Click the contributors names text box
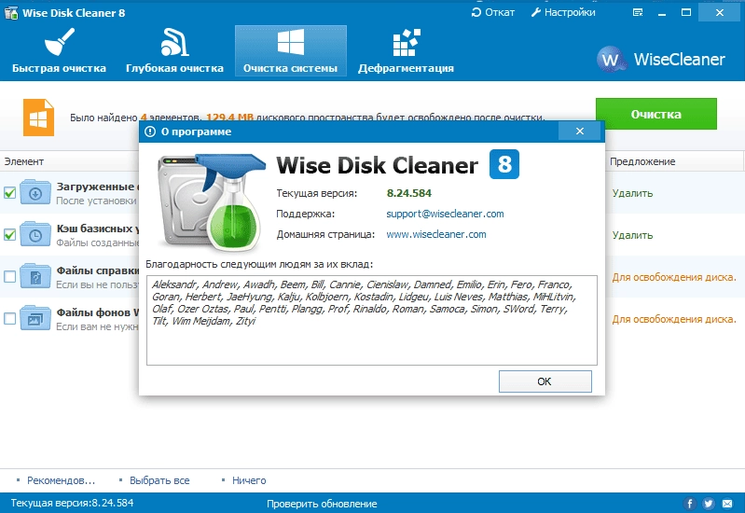Image resolution: width=745 pixels, height=513 pixels. point(371,320)
